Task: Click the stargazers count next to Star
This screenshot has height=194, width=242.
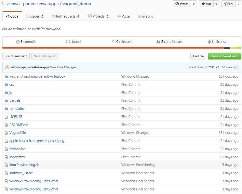Action: point(216,4)
